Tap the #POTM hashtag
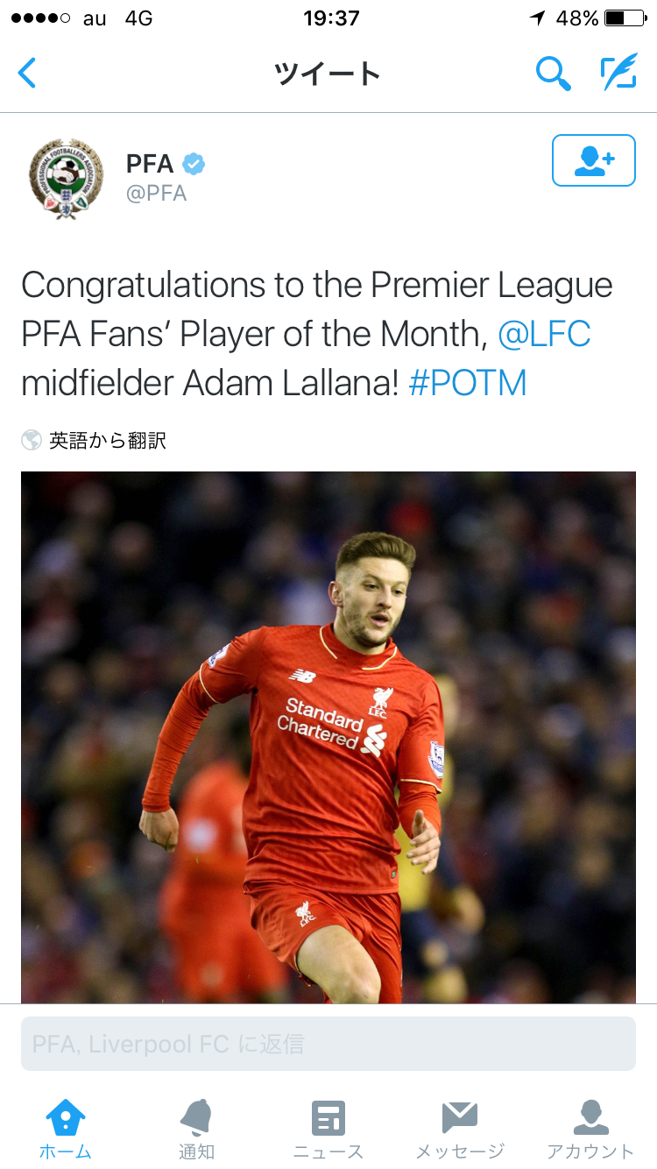The height and width of the screenshot is (1169, 657). point(468,383)
